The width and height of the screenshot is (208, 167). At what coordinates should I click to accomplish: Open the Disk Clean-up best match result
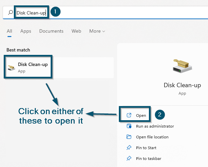[x=59, y=68]
